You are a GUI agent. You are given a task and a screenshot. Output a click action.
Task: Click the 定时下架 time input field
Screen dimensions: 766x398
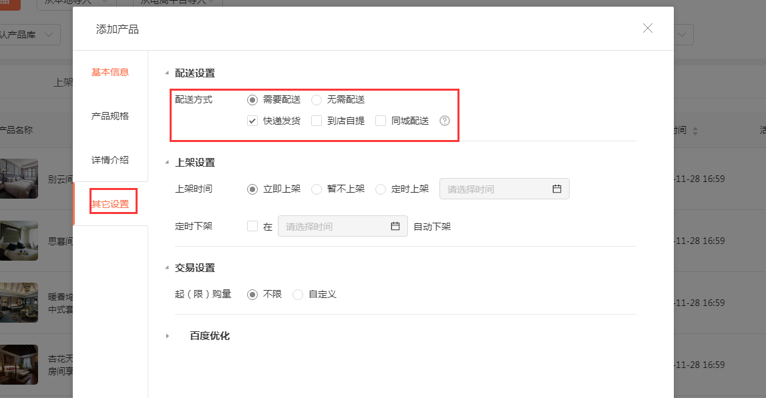point(334,226)
